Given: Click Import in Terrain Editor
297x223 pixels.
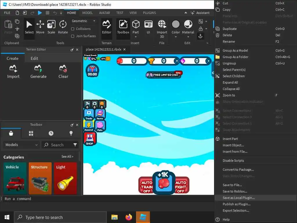Looking at the screenshot, I should tap(13, 71).
